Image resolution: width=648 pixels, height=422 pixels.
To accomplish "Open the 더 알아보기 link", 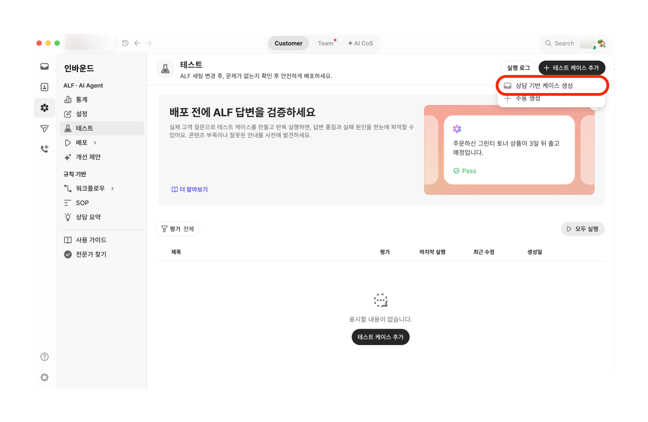I will pos(190,189).
